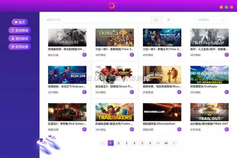Expand the game category dropdown

(211, 20)
